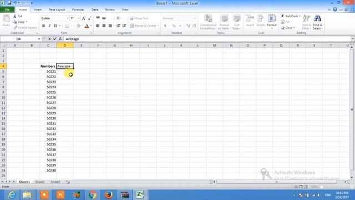Open Google Chrome from the taskbar

click(93, 195)
